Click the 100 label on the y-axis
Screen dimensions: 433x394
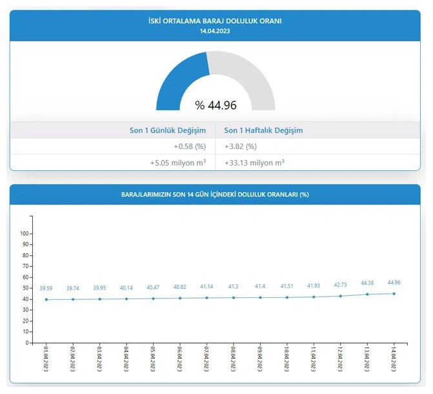(x=26, y=233)
